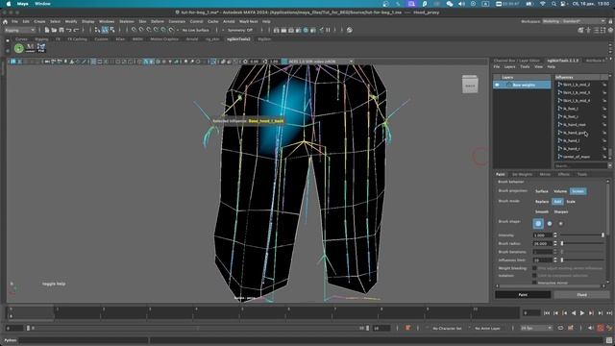
Task: Open the No Character Set dropdown
Action: [447, 328]
